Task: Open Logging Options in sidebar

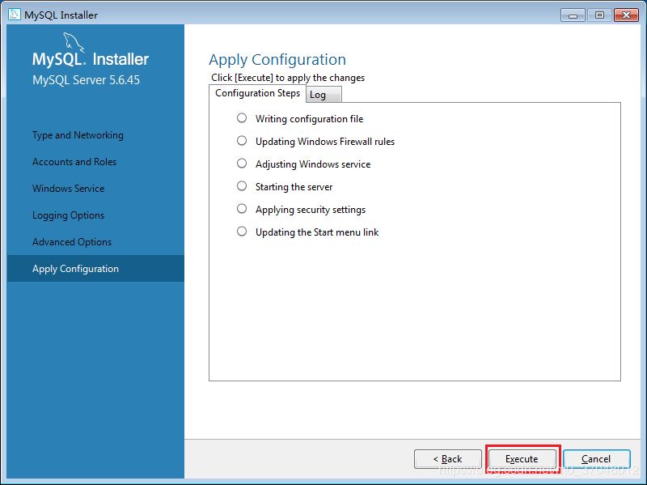Action: [68, 215]
